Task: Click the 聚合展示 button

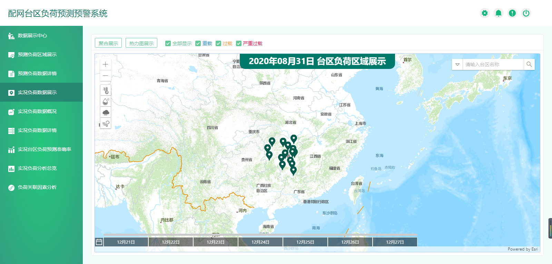Action: coord(108,43)
